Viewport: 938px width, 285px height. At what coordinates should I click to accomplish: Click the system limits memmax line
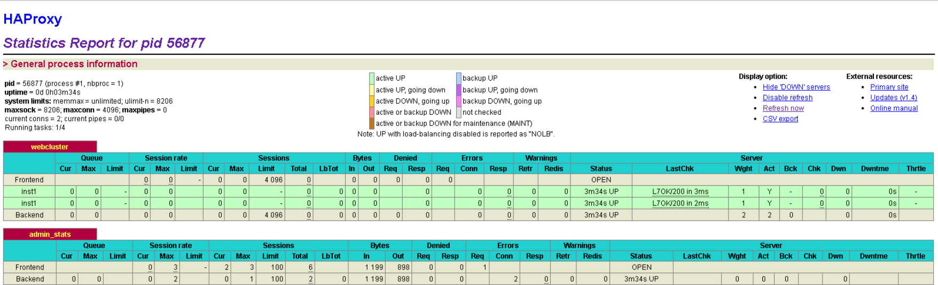pyautogui.click(x=88, y=101)
